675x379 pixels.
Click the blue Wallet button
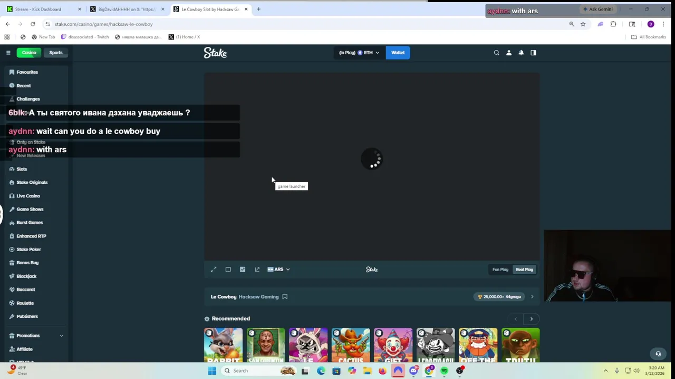pyautogui.click(x=398, y=53)
